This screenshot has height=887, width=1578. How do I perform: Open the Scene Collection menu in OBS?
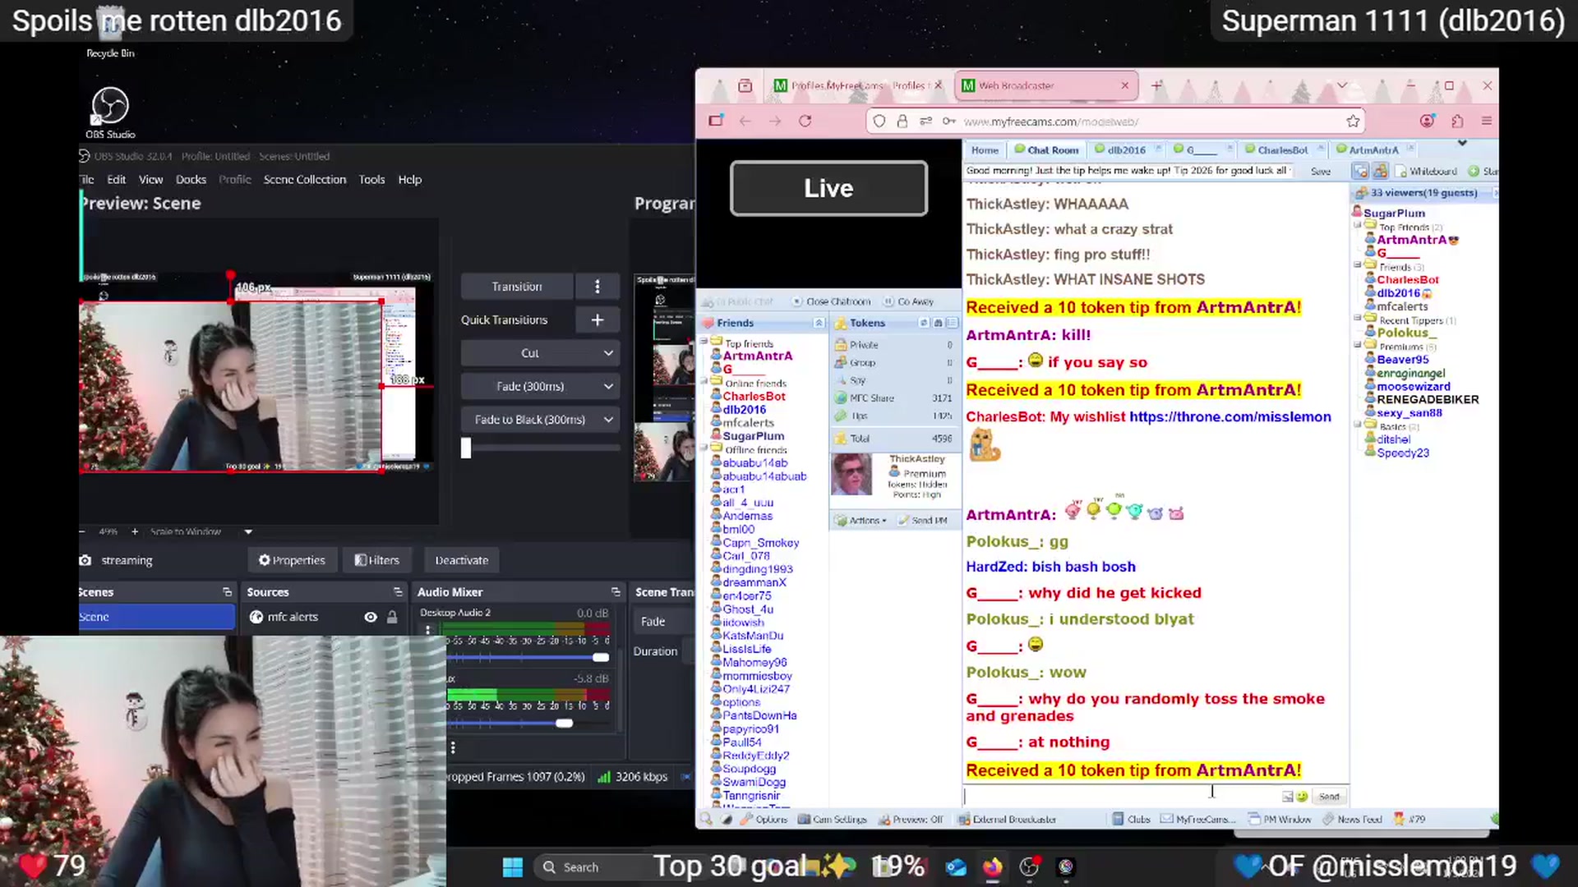point(305,179)
